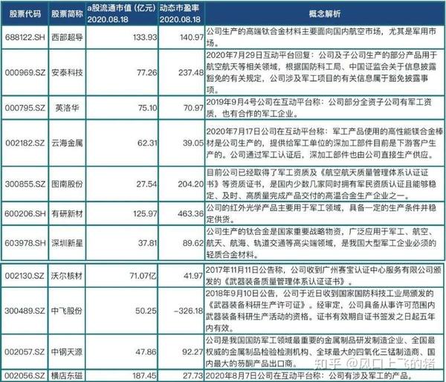Click market value 133.93
This screenshot has width=446, height=382.
tap(145, 37)
